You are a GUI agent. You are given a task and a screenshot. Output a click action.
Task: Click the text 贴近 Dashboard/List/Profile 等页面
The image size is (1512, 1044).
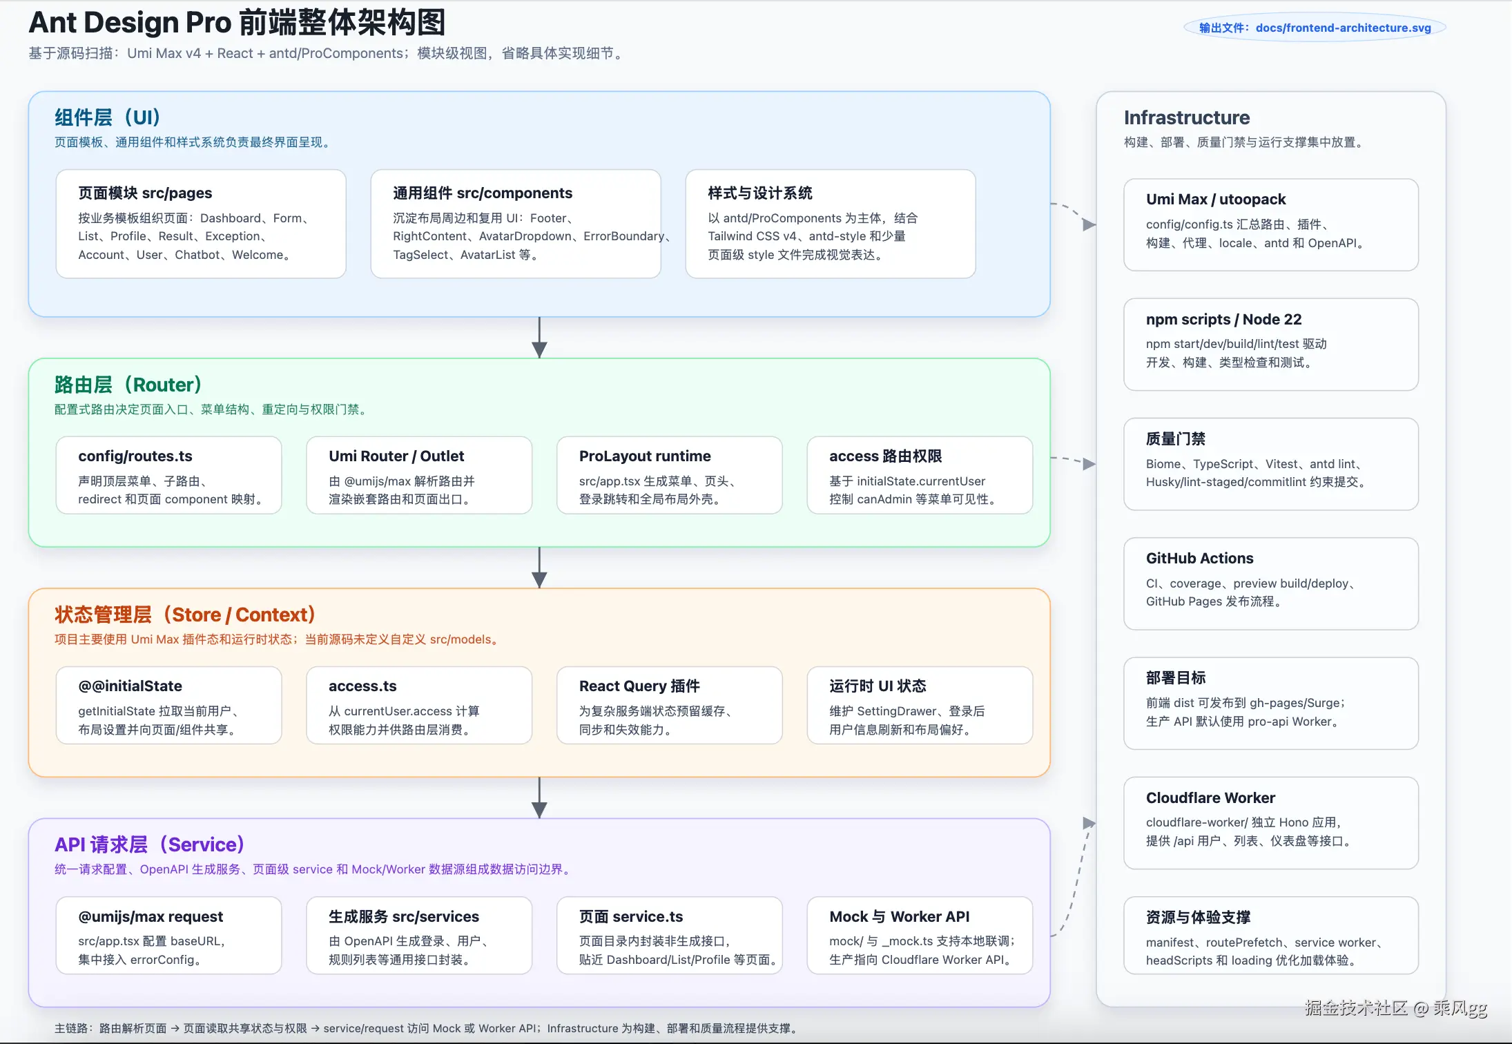[x=679, y=960]
